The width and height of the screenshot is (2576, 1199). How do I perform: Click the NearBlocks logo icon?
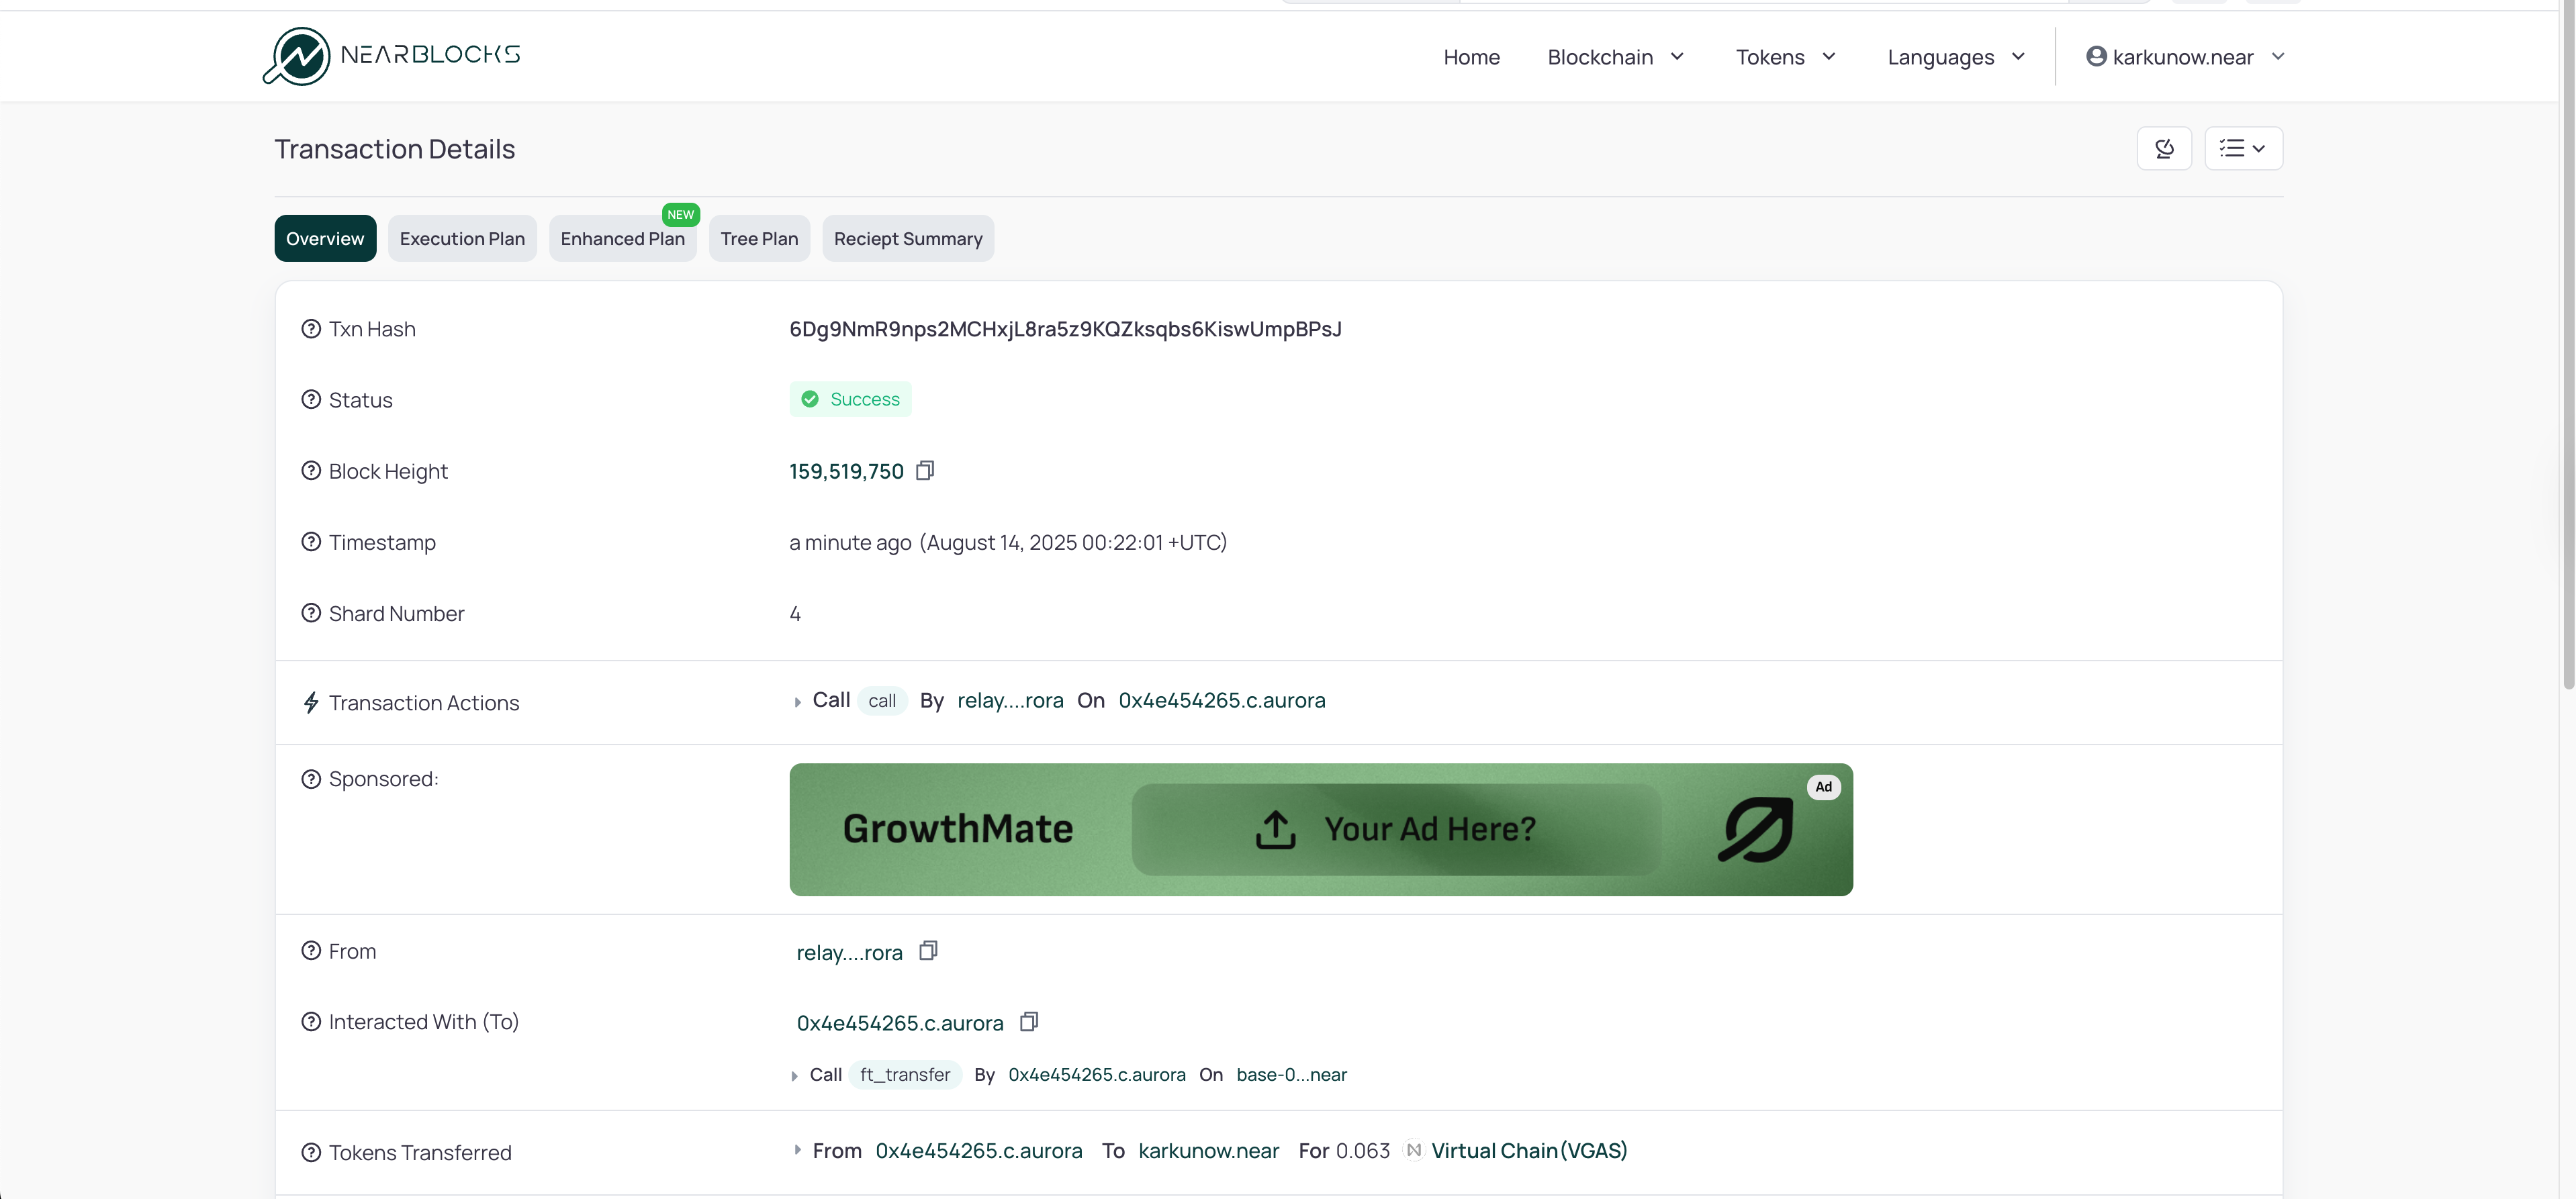coord(297,56)
